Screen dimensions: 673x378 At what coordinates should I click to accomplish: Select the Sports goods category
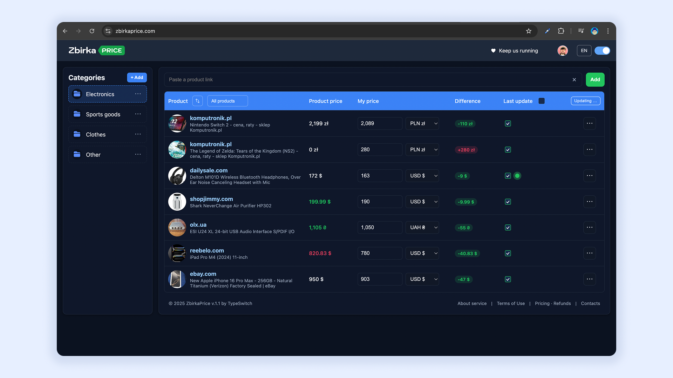[x=108, y=114]
